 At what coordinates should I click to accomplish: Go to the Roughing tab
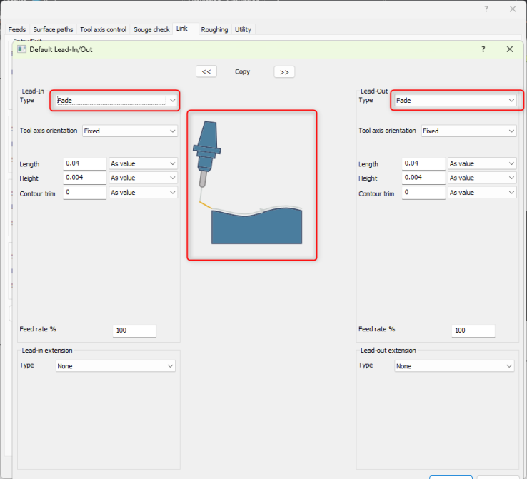click(x=214, y=29)
